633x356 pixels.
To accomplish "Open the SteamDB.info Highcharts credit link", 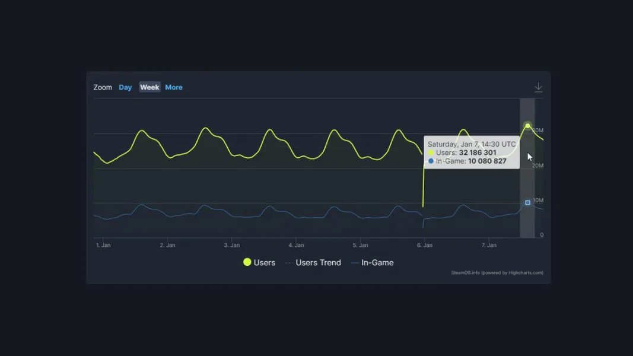I will click(497, 273).
